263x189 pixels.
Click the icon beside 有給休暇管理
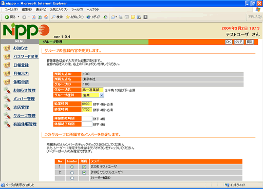(x=7, y=124)
